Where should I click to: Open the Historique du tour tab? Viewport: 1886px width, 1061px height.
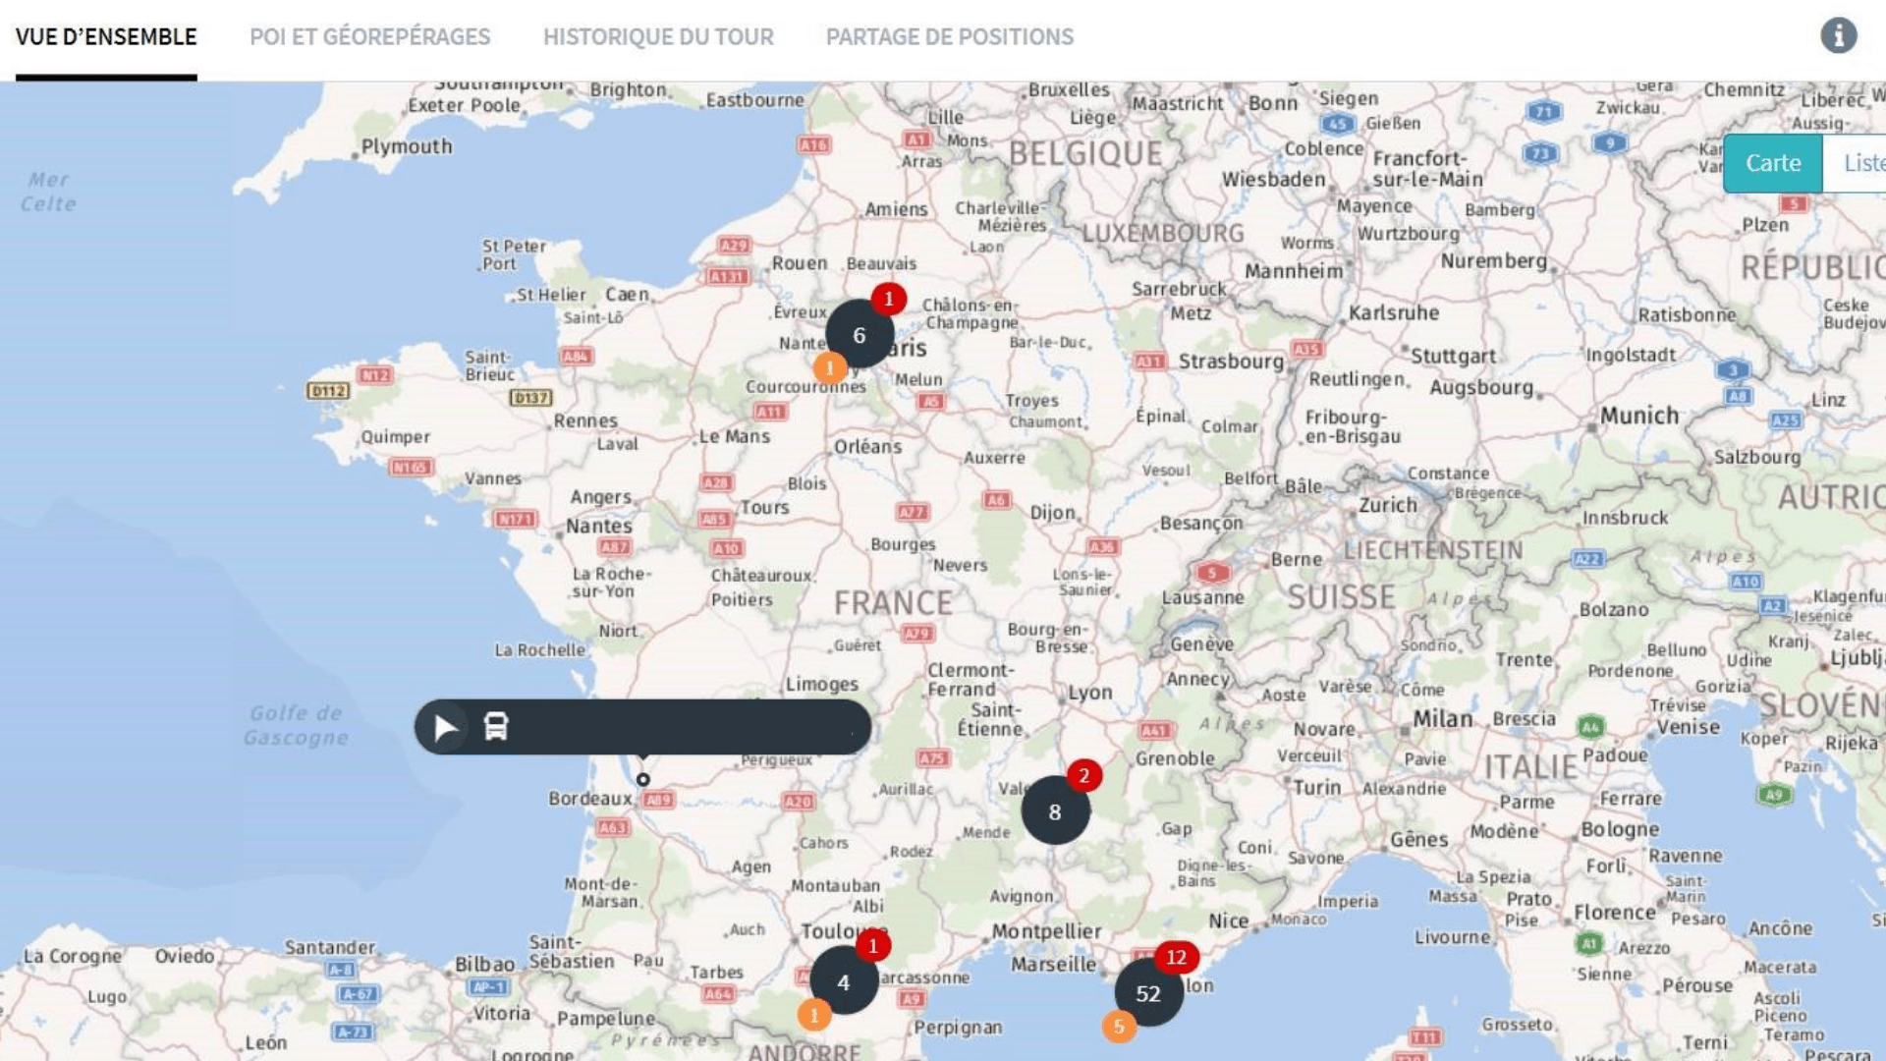pos(658,37)
